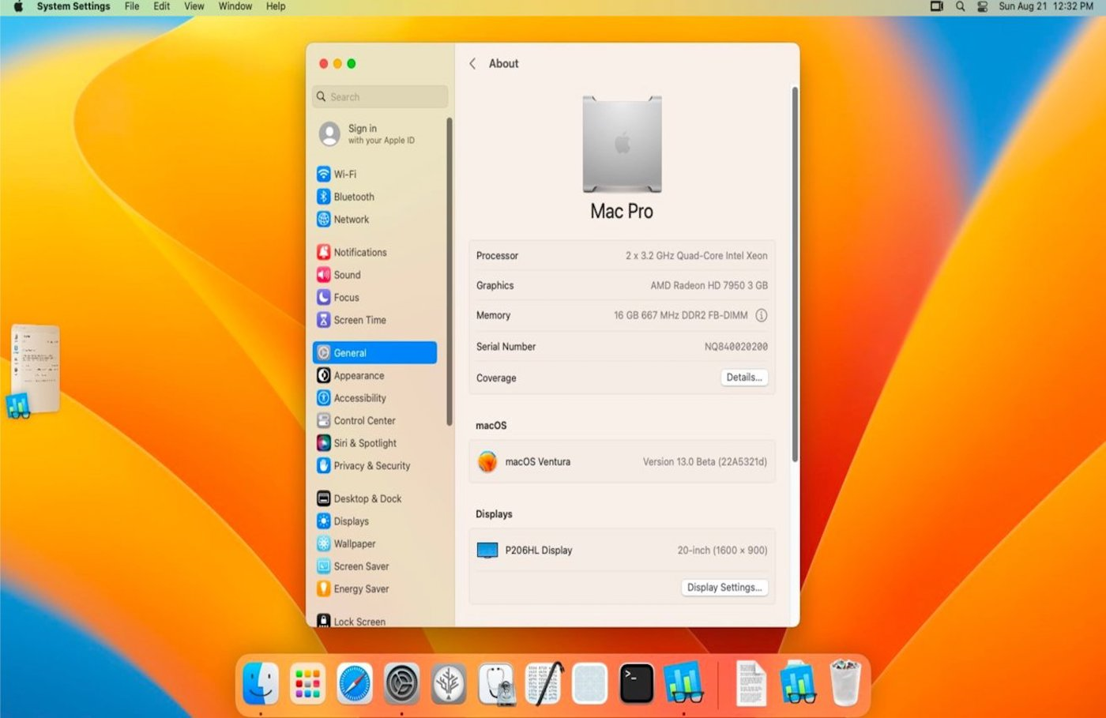This screenshot has width=1106, height=718.
Task: Launch Safari from the Dock
Action: tap(354, 682)
